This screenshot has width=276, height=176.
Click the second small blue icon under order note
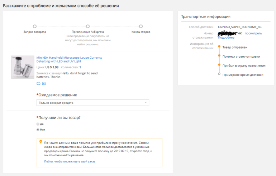point(44,83)
